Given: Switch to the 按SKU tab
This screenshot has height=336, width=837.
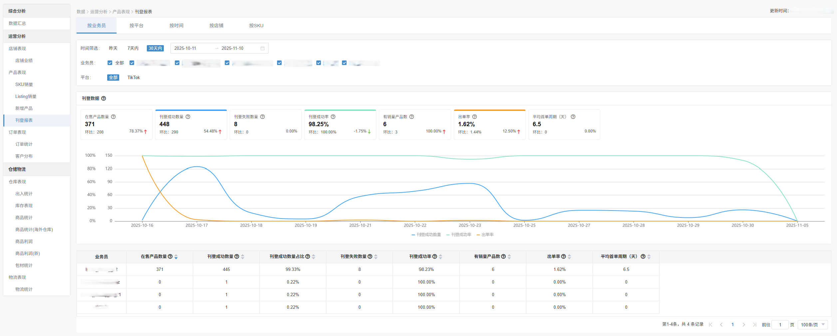Looking at the screenshot, I should click(256, 26).
